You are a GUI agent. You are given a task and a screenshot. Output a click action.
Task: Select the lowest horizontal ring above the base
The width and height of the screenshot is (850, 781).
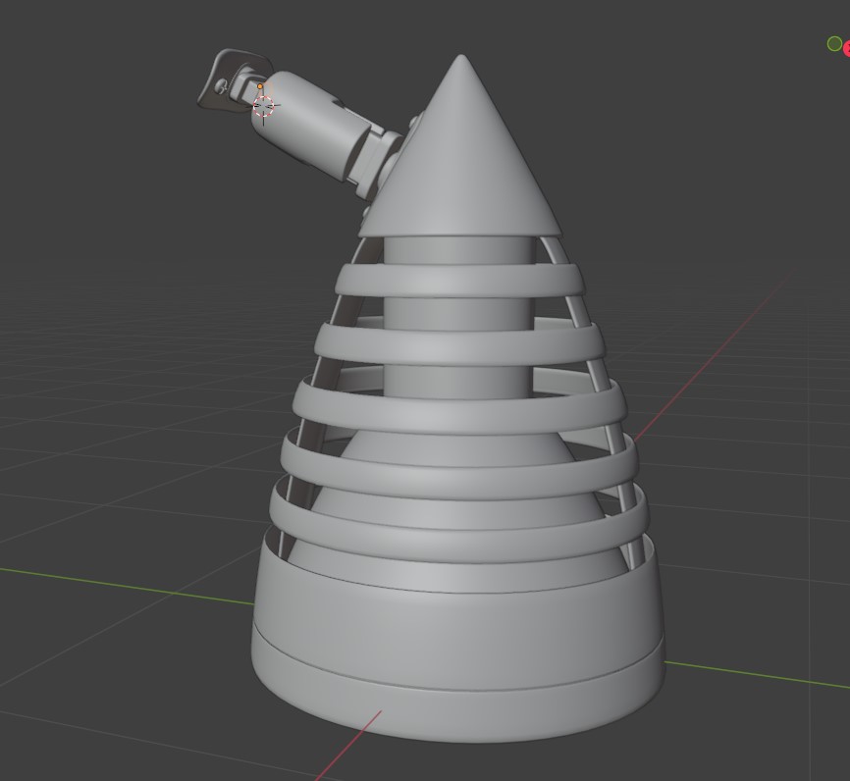pyautogui.click(x=459, y=515)
